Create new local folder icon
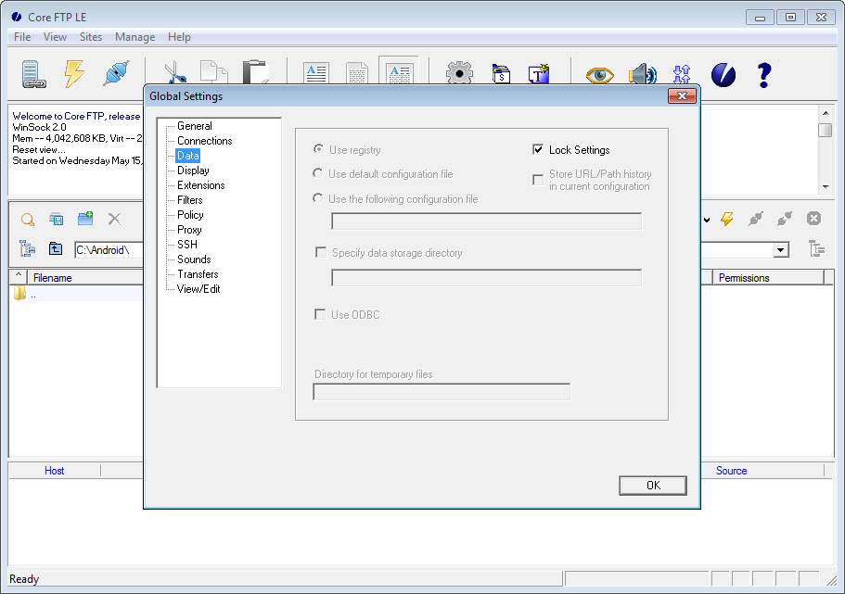 click(x=85, y=218)
